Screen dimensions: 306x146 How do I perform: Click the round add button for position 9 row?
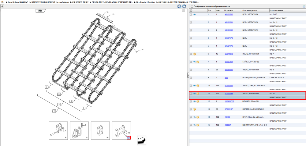(x=191, y=78)
